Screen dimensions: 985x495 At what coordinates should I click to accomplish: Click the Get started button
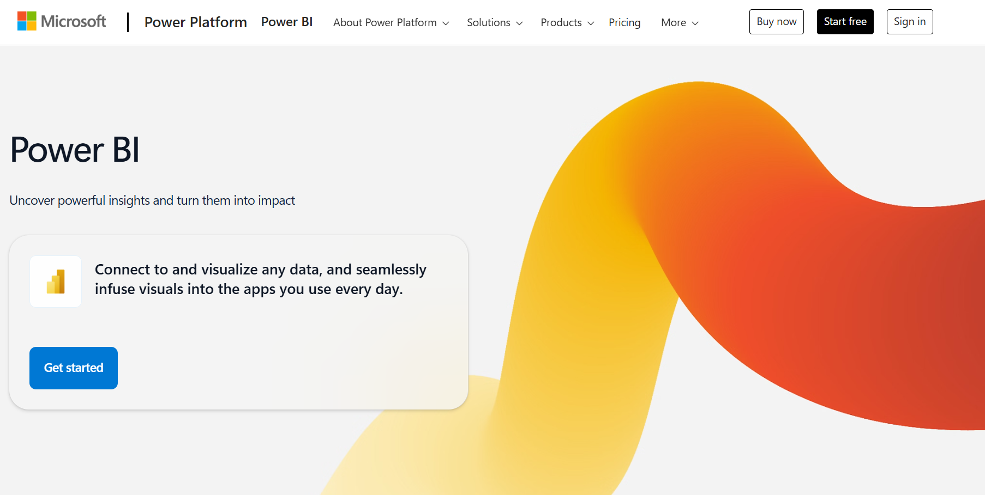(x=73, y=368)
